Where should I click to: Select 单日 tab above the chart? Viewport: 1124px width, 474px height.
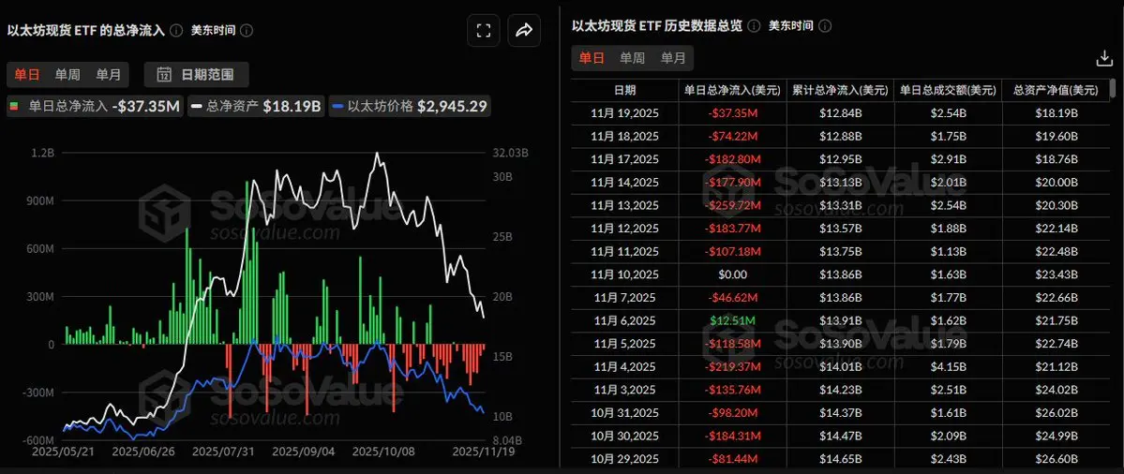tap(26, 74)
